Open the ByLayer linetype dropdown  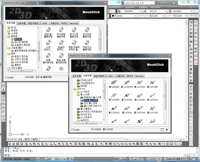[x=163, y=16]
